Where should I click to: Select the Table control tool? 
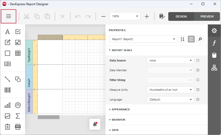click(18, 53)
